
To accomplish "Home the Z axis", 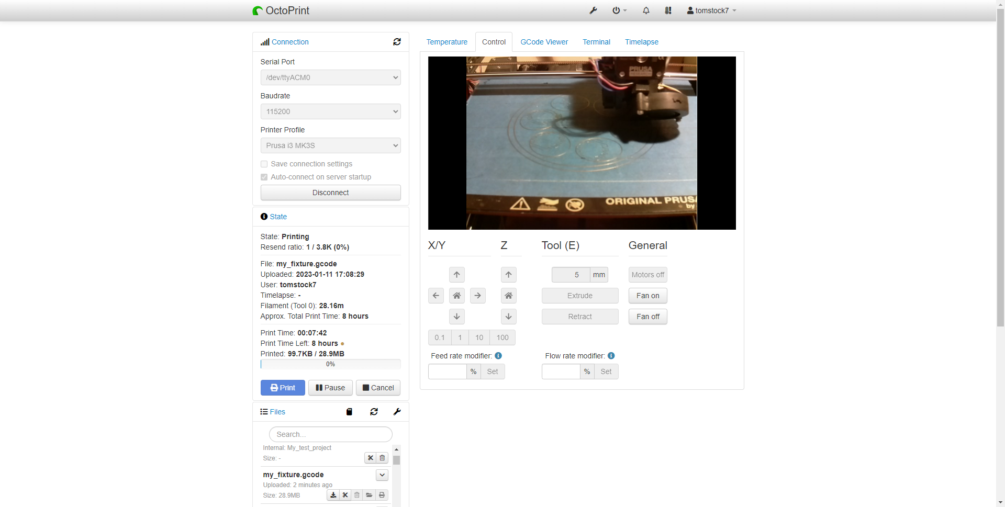I will pyautogui.click(x=509, y=296).
